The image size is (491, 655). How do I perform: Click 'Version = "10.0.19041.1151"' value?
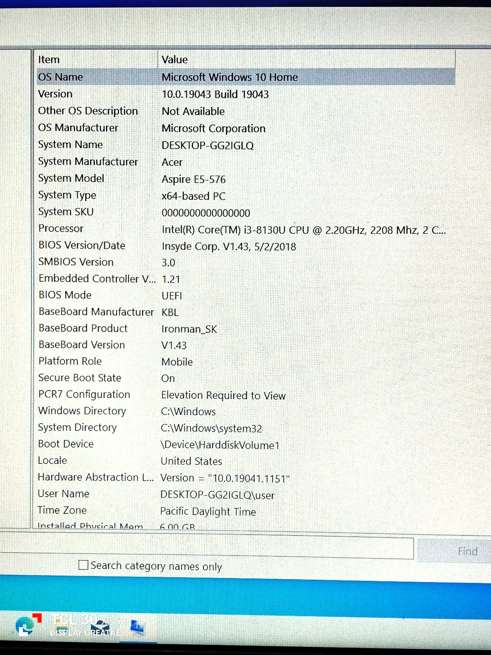coord(225,478)
